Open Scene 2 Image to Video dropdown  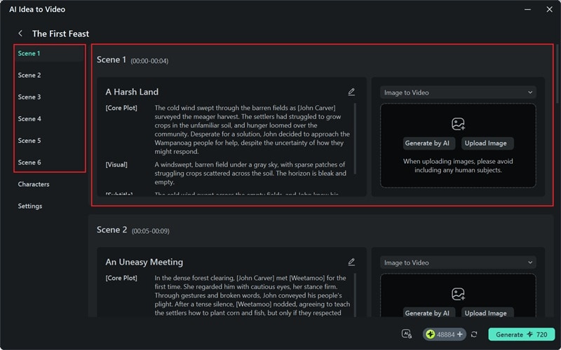point(458,262)
